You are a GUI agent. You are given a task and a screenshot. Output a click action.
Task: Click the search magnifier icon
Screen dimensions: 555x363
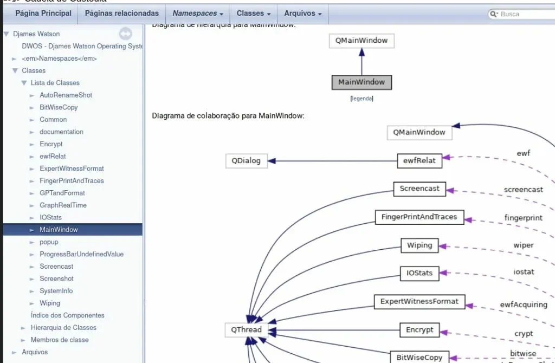[493, 14]
